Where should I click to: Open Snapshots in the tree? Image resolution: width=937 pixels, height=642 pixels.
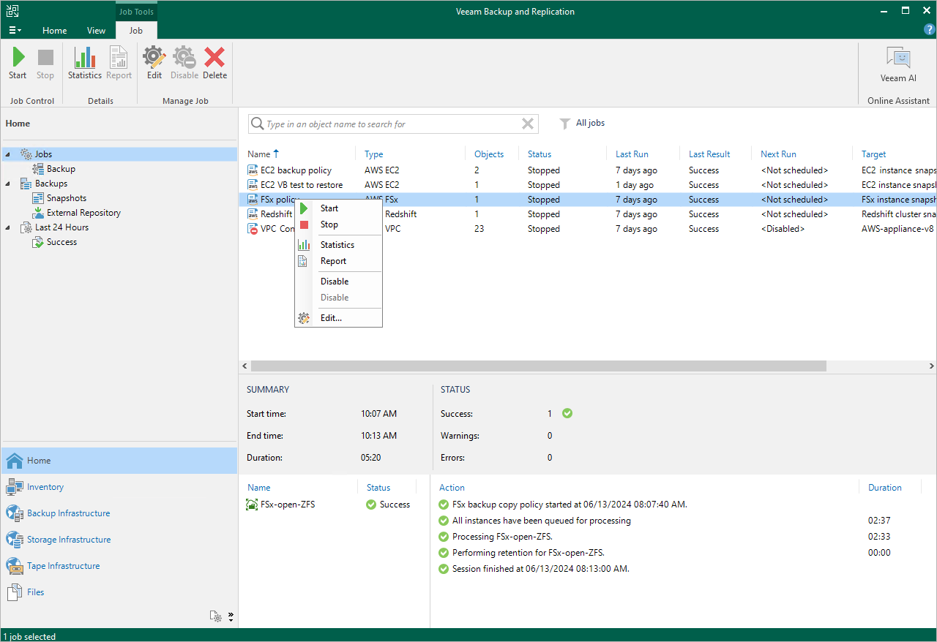(x=66, y=198)
